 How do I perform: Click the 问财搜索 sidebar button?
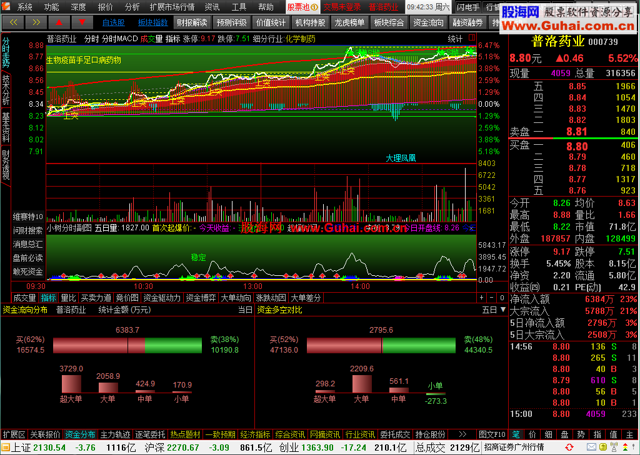coord(27,231)
